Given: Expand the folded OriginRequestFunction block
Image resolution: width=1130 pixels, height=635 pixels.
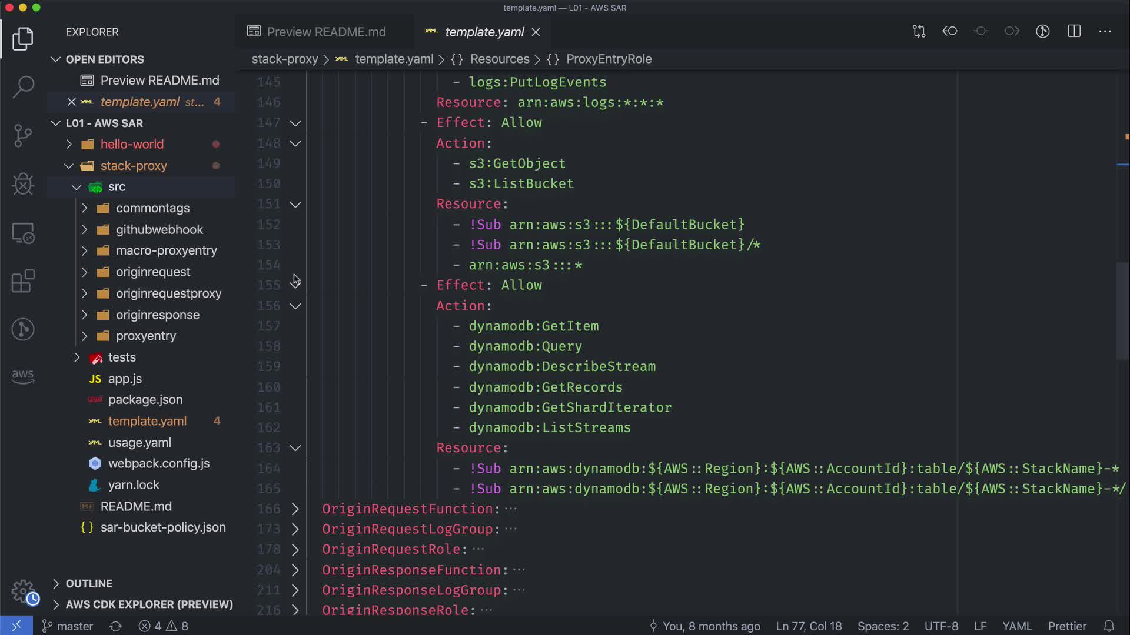Looking at the screenshot, I should point(295,509).
